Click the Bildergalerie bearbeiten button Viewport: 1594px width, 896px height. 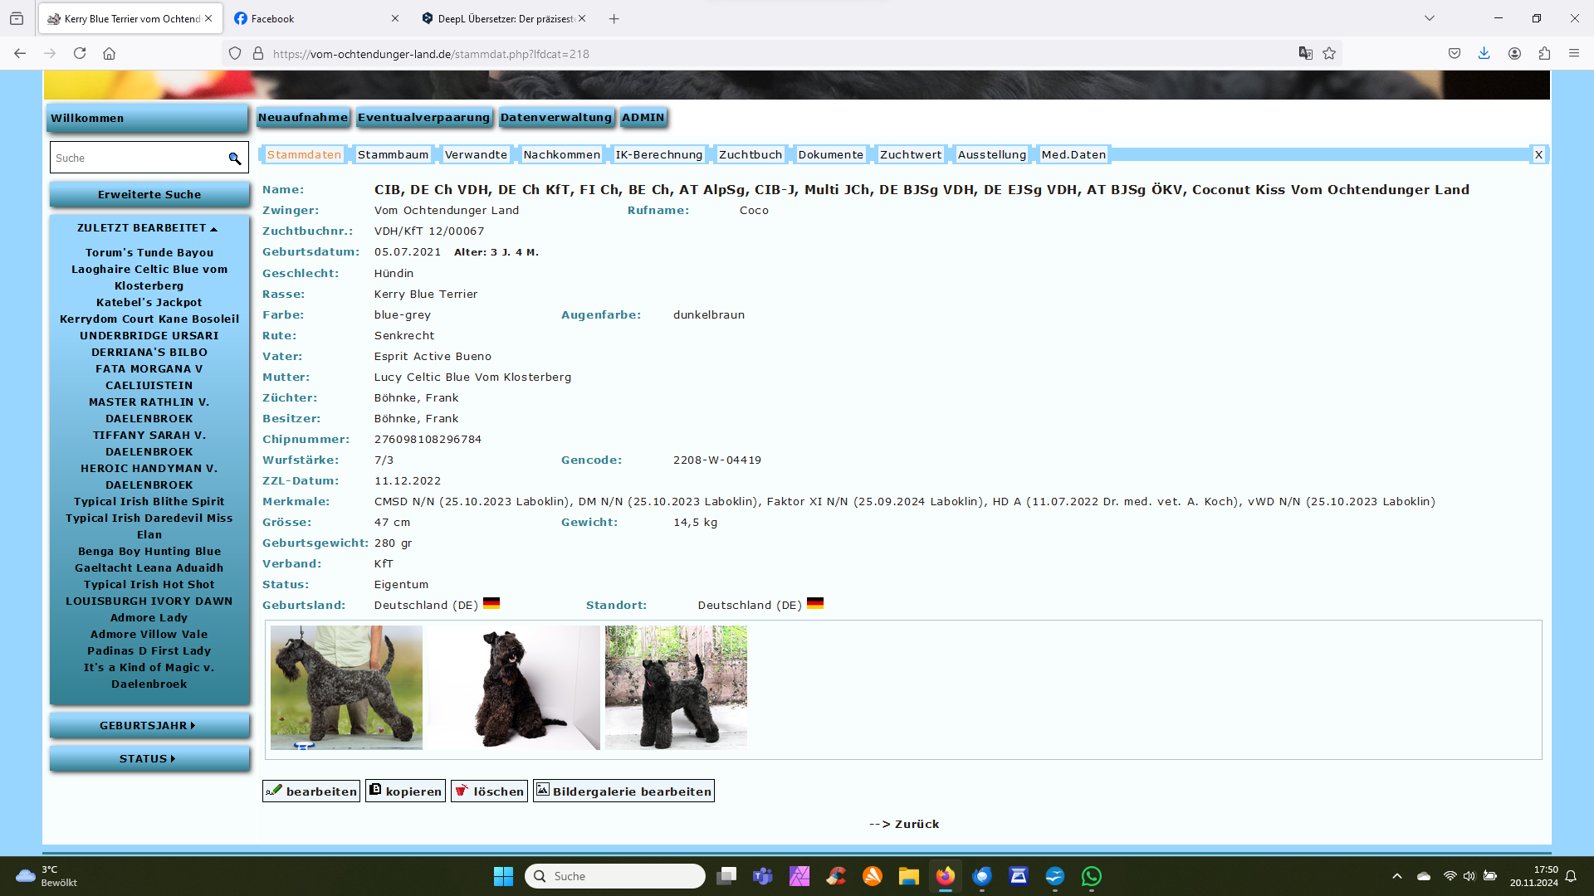click(x=623, y=791)
